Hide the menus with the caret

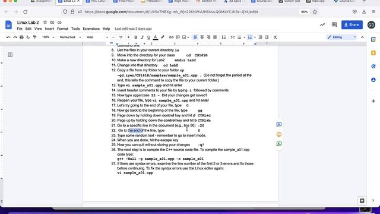pyautogui.click(x=362, y=37)
